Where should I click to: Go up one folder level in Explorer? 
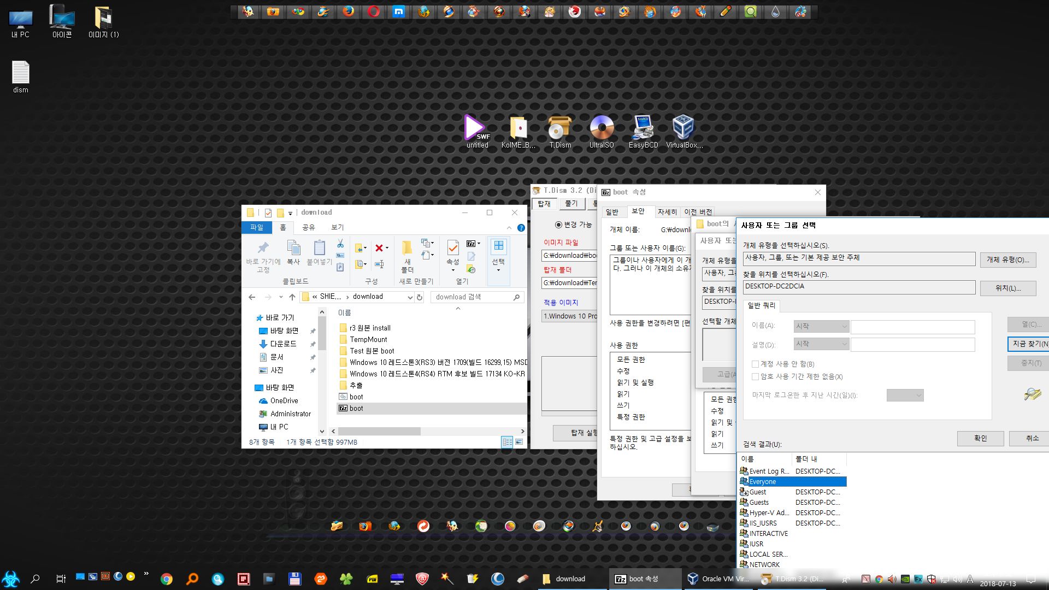click(292, 297)
